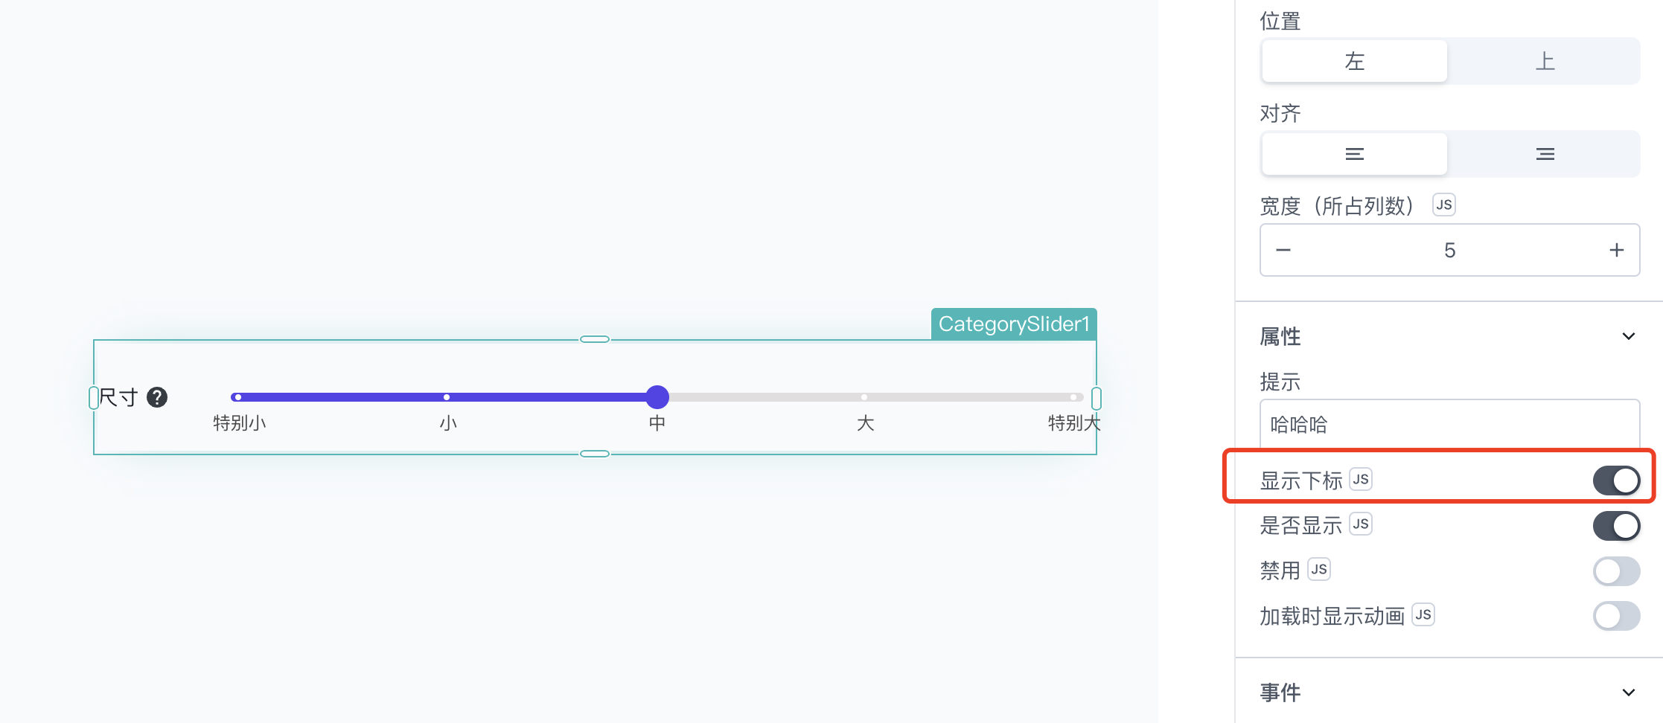
Task: Select the left-align icon under 对齐
Action: 1355,154
